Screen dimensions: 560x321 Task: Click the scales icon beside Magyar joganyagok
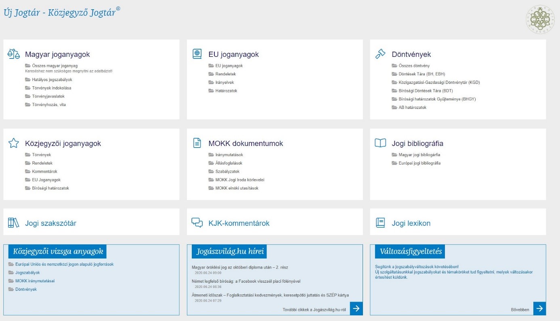tap(14, 54)
